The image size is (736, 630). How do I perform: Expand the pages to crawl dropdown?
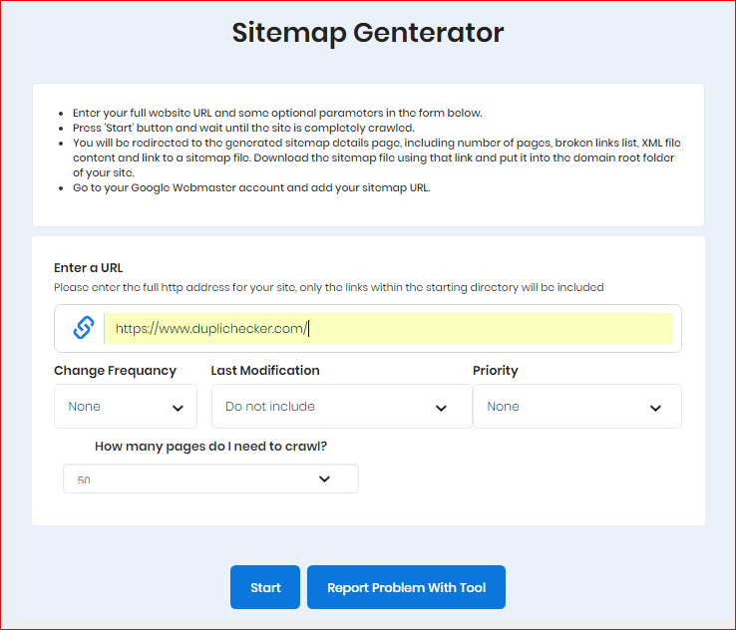[210, 478]
